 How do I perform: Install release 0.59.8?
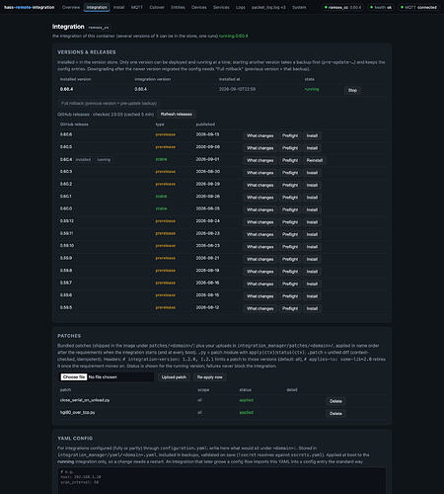pos(312,272)
